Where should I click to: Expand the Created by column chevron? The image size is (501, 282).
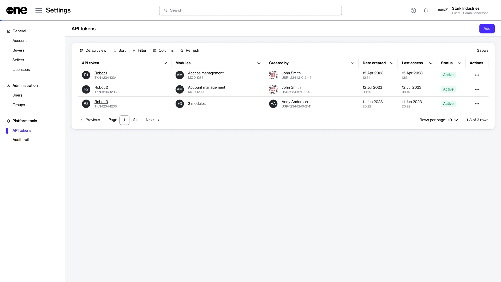point(353,63)
